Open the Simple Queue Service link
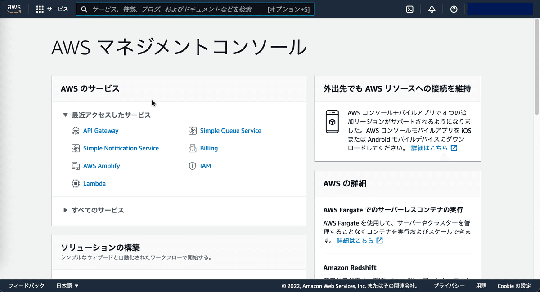 point(230,131)
